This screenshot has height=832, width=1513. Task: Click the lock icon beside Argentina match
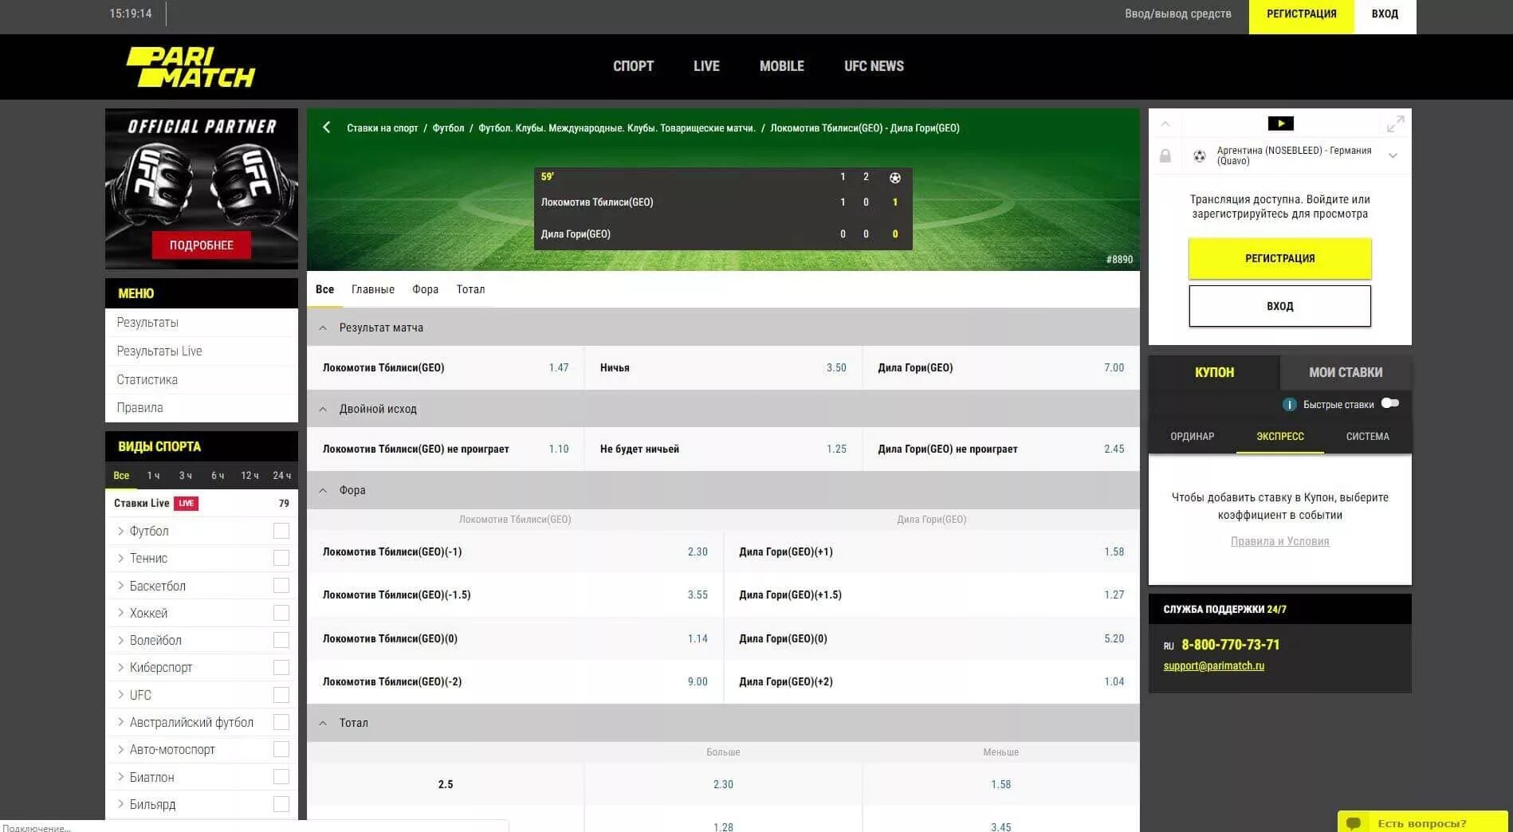1165,156
